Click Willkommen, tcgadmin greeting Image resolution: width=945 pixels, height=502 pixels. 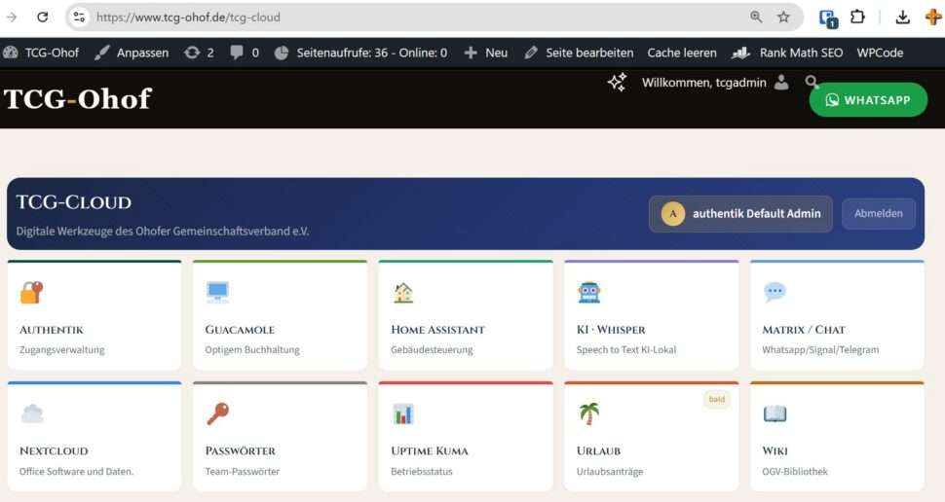704,83
